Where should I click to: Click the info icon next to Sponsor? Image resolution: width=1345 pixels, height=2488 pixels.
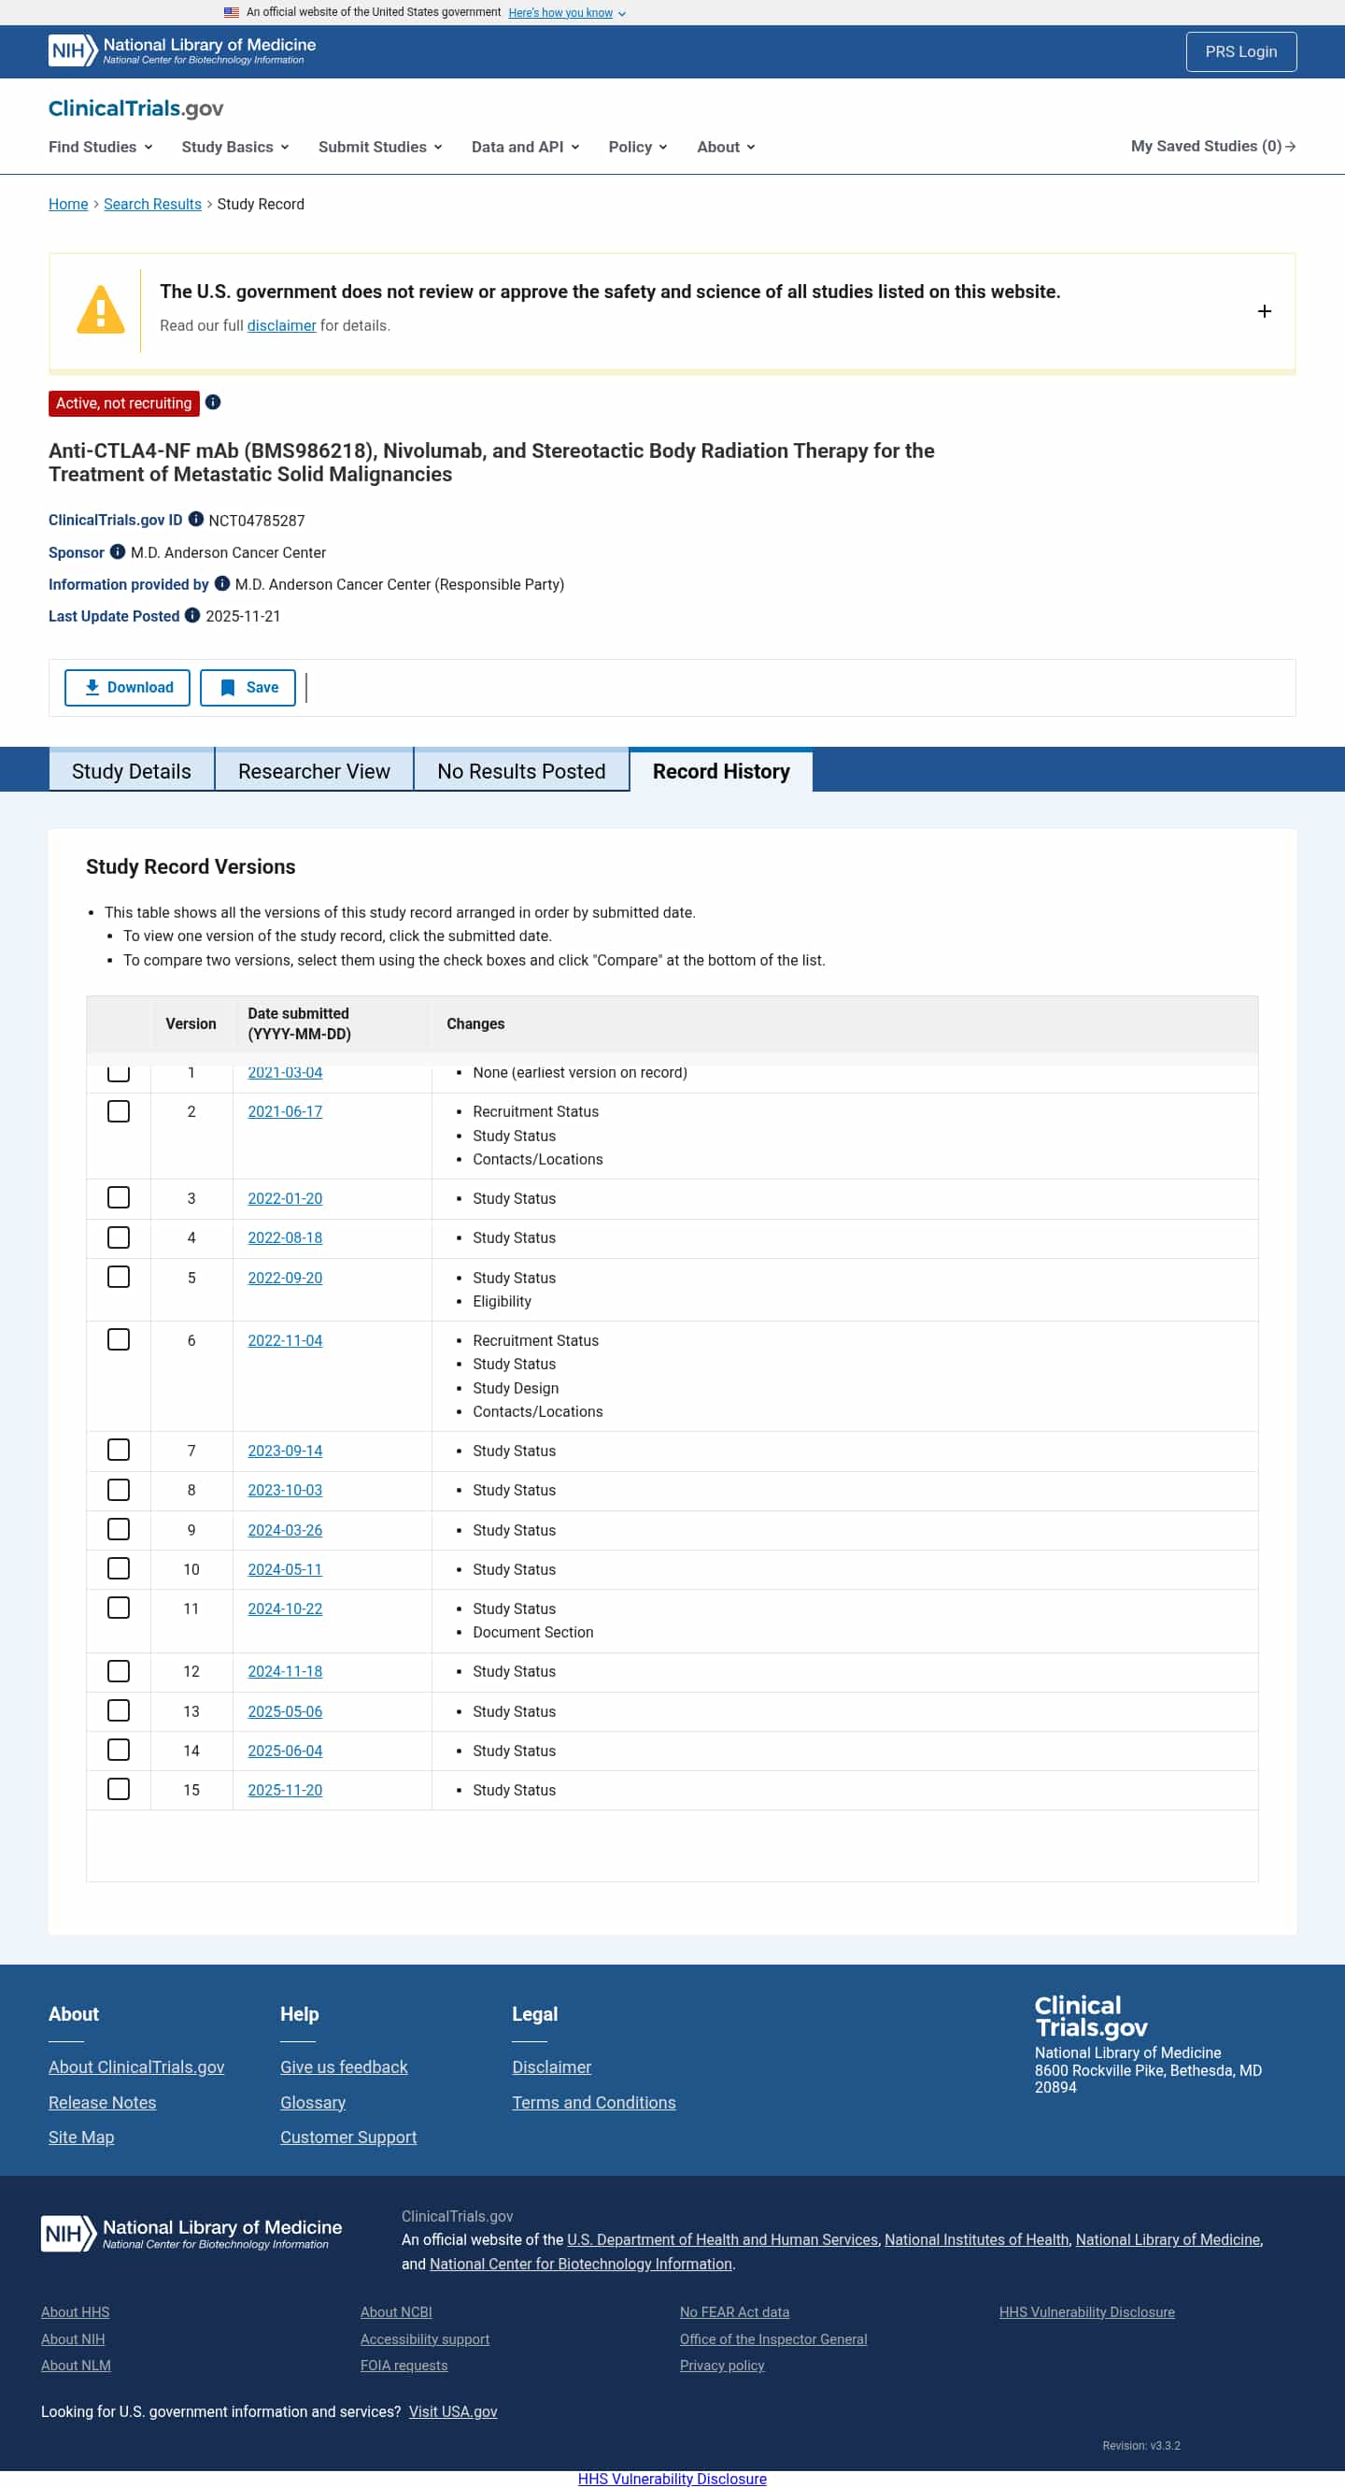click(118, 551)
